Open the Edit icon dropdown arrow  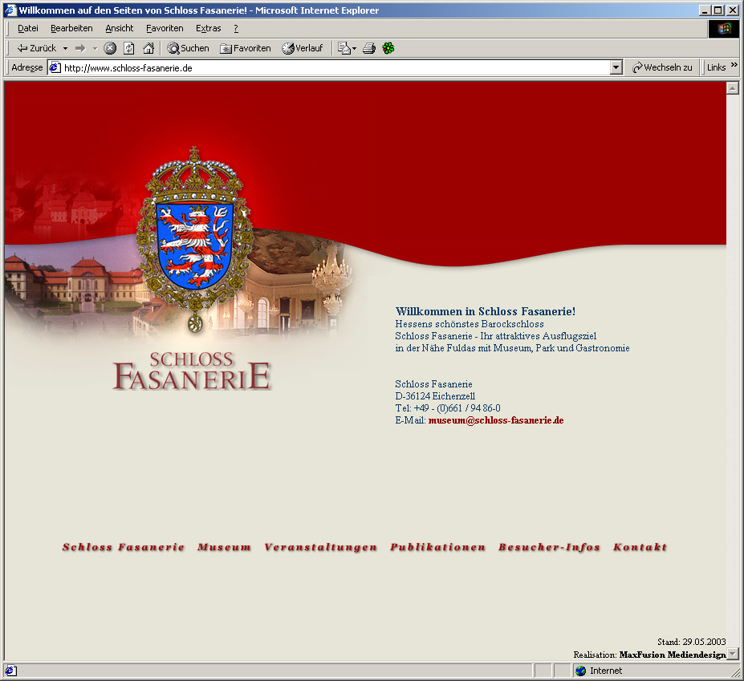(355, 48)
